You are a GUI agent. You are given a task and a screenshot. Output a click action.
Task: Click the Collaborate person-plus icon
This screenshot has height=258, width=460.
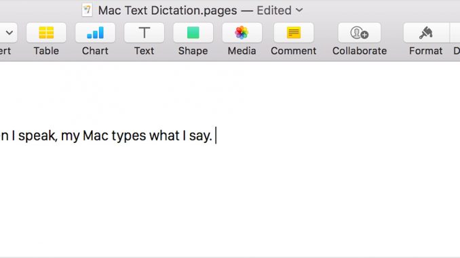pos(360,33)
